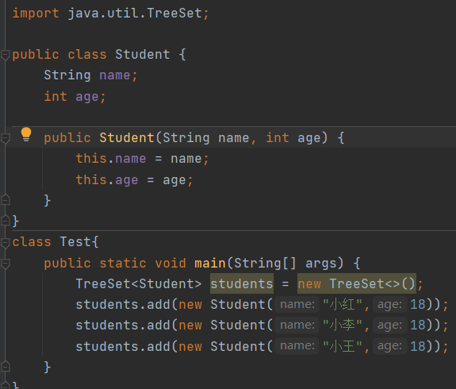Click the highlighted students variable

(242, 283)
